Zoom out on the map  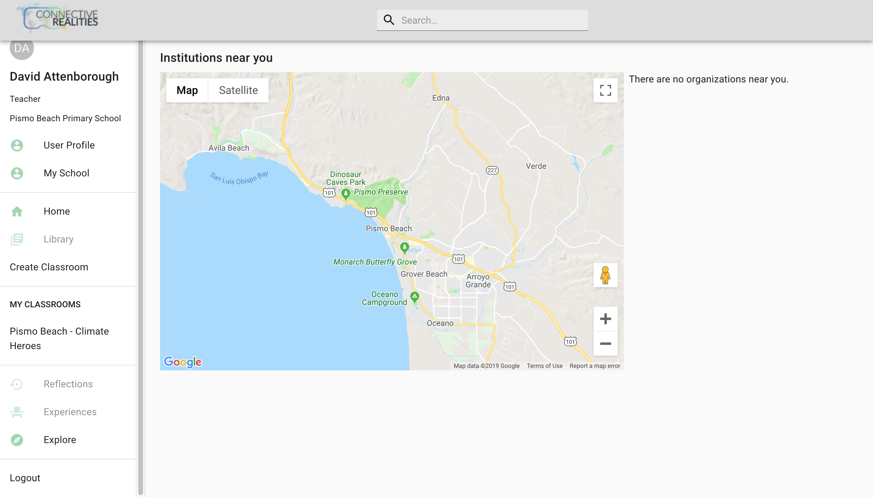tap(605, 343)
